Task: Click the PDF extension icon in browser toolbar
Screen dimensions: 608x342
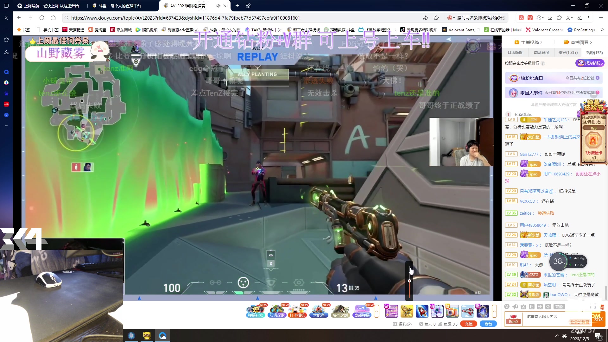Action: [x=521, y=18]
